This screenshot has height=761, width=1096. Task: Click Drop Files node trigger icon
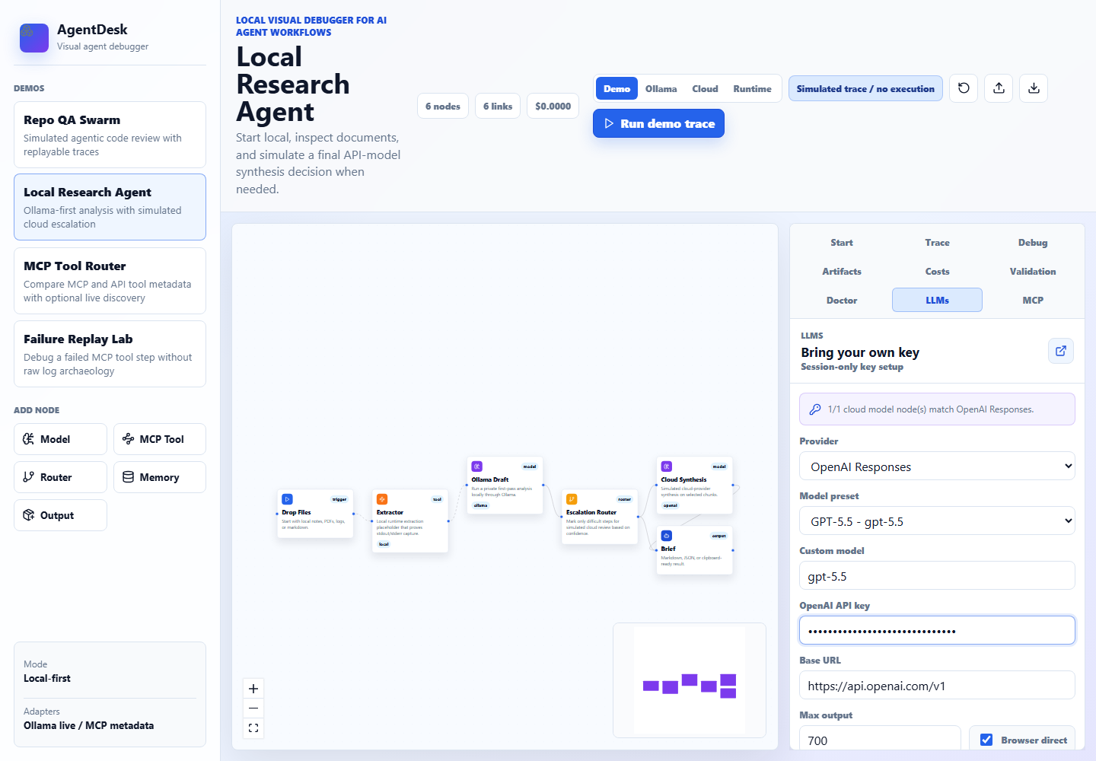pyautogui.click(x=287, y=499)
